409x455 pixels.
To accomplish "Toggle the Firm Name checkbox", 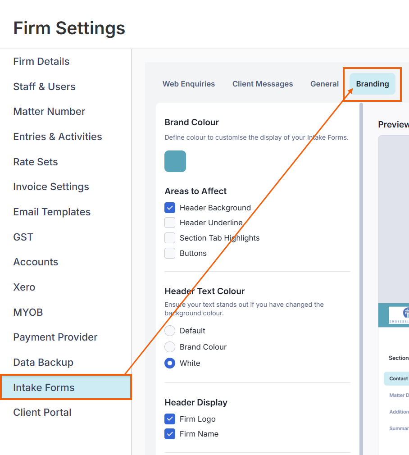I will tap(170, 434).
